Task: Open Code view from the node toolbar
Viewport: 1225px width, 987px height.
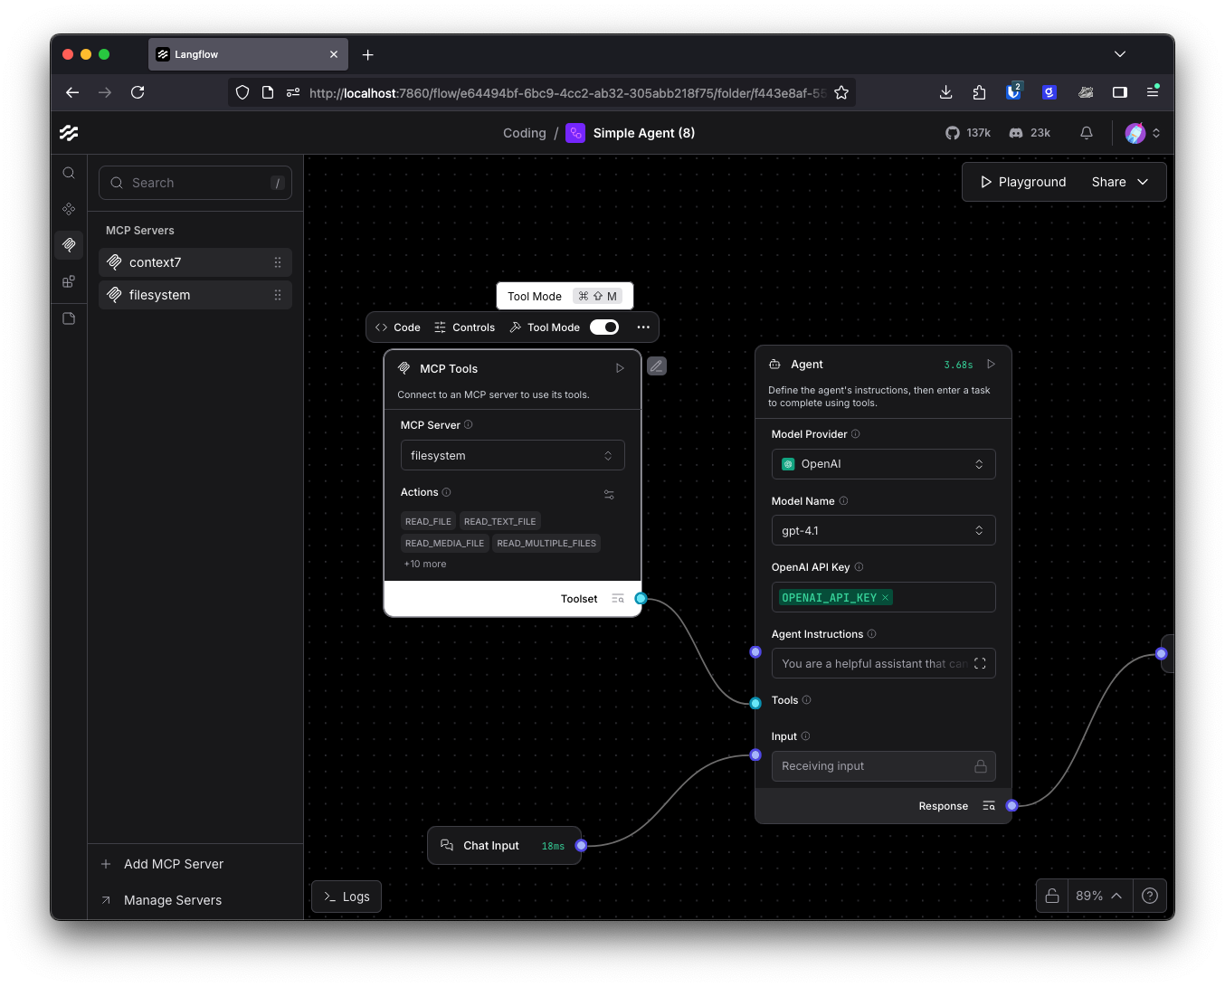Action: 396,327
